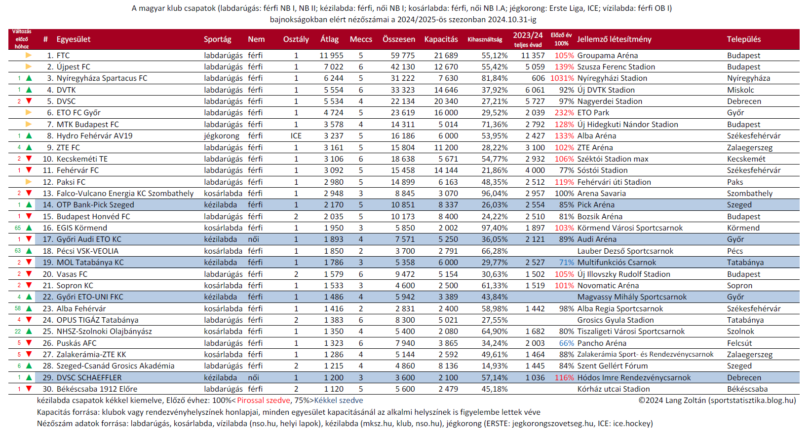Click the Kapacitás column header
Viewport: 811px width, 434px height.
click(x=441, y=39)
